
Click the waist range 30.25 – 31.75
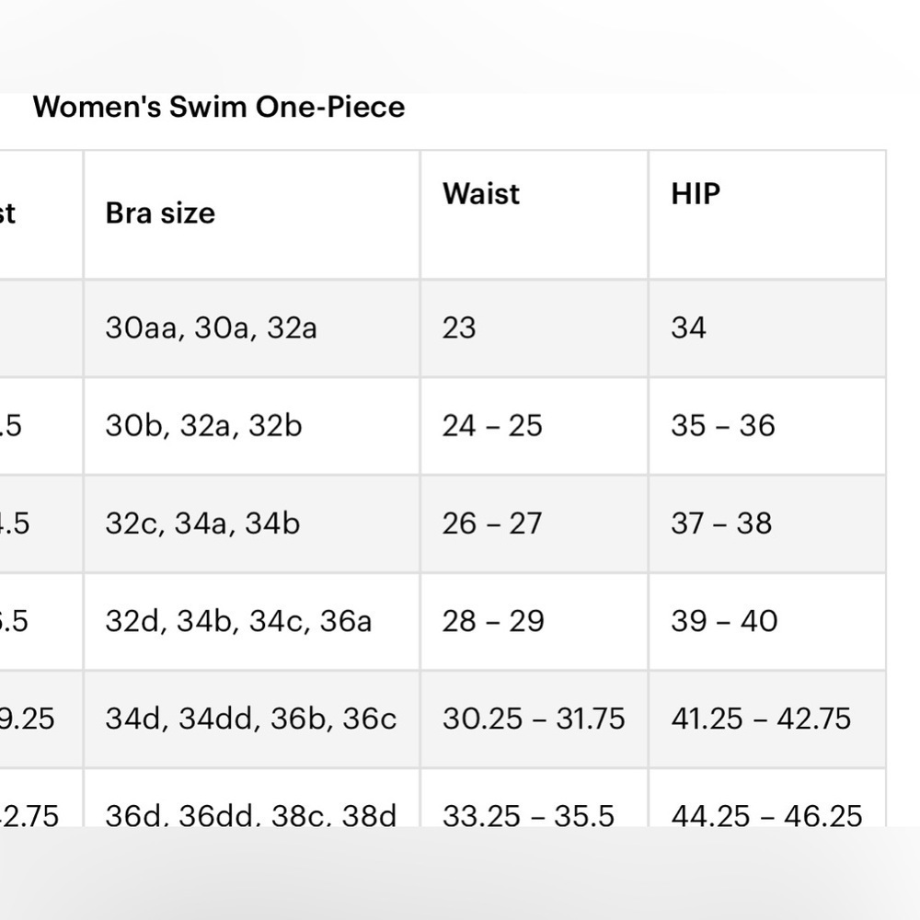coord(534,719)
